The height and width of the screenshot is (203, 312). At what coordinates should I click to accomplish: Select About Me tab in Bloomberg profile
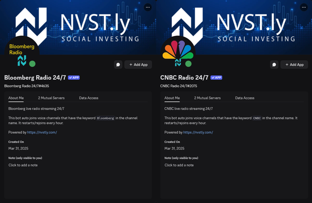16,98
